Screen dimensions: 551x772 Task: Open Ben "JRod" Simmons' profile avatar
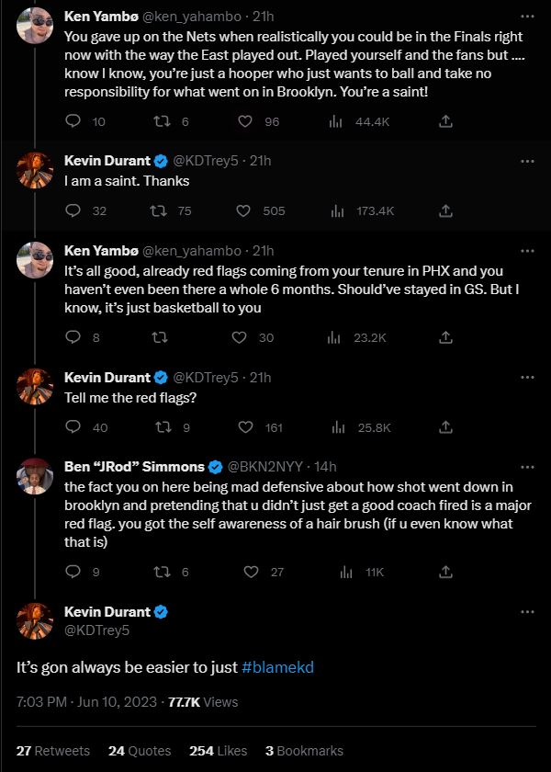pos(35,476)
